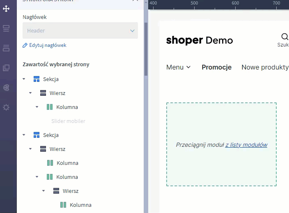Click the Edytuj nagłówek link
289x213 pixels.
click(48, 45)
